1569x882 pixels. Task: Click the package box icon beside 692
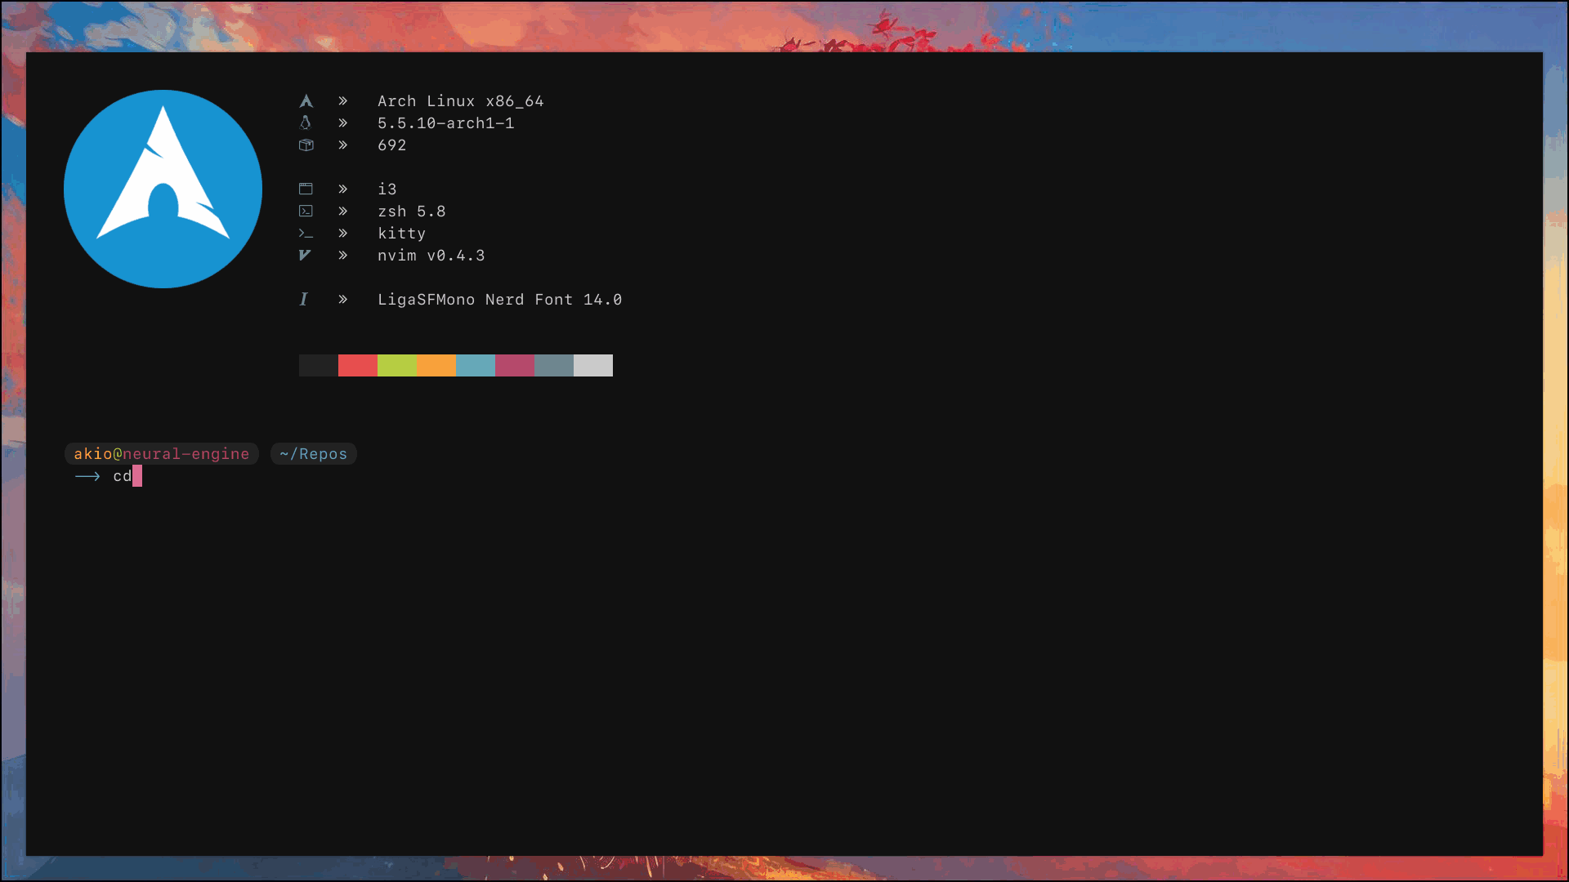[306, 145]
